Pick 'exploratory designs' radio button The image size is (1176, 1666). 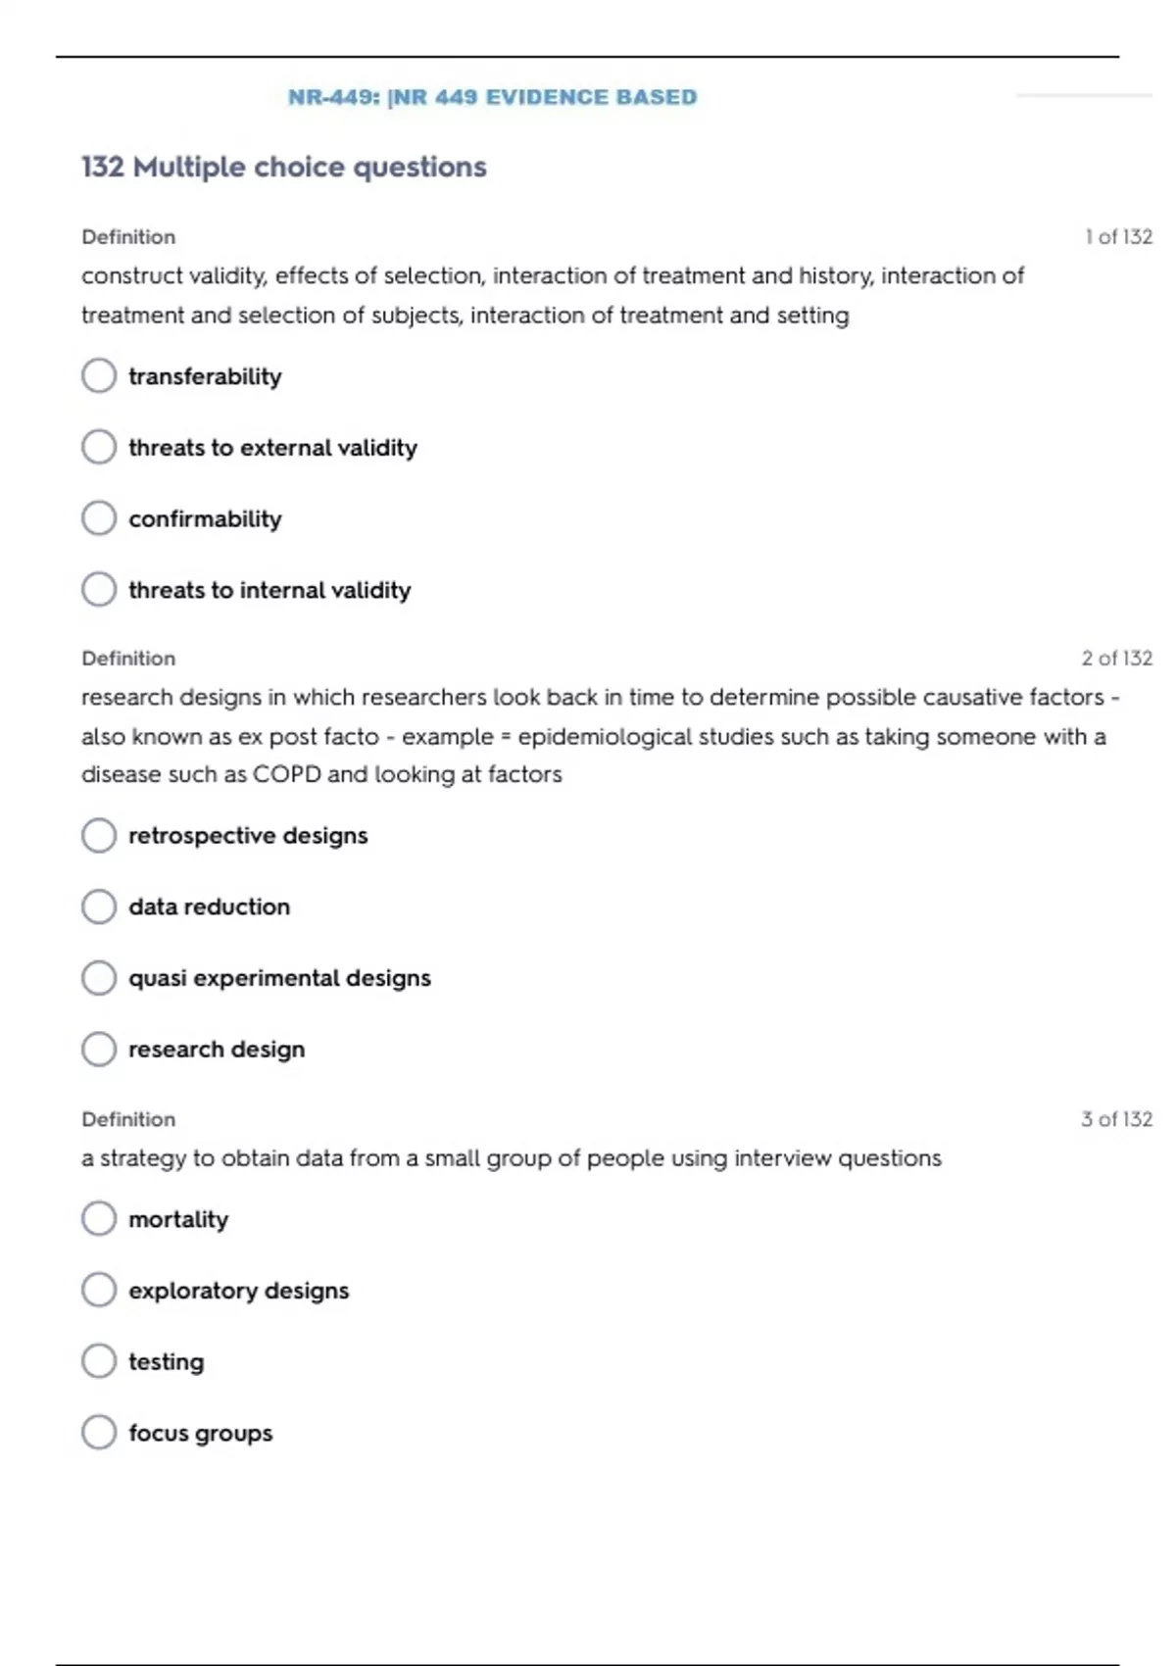[x=99, y=1290]
